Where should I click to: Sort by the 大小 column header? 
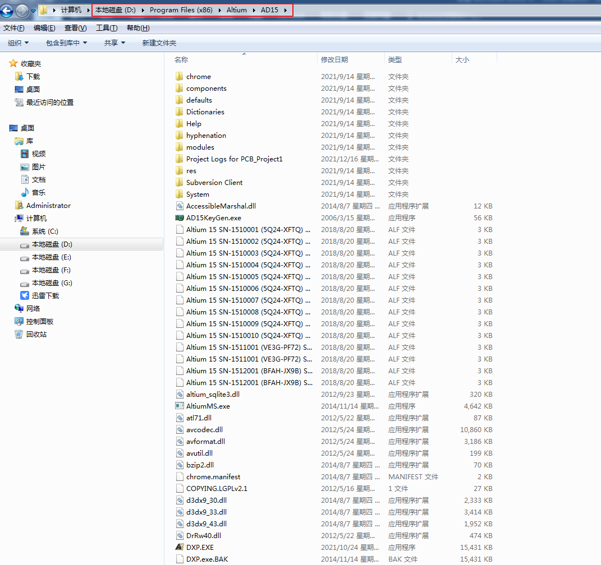[462, 60]
